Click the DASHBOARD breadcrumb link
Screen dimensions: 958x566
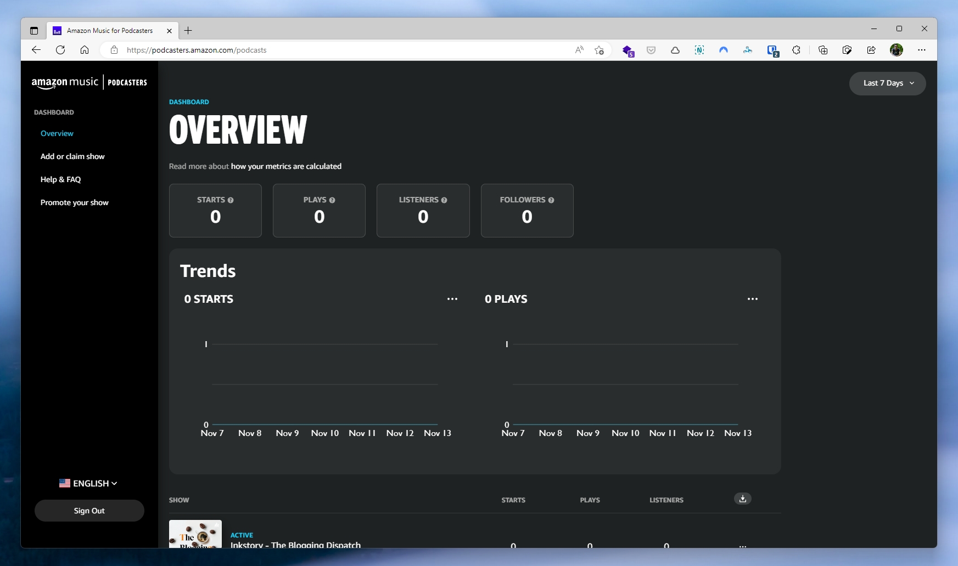coord(189,102)
